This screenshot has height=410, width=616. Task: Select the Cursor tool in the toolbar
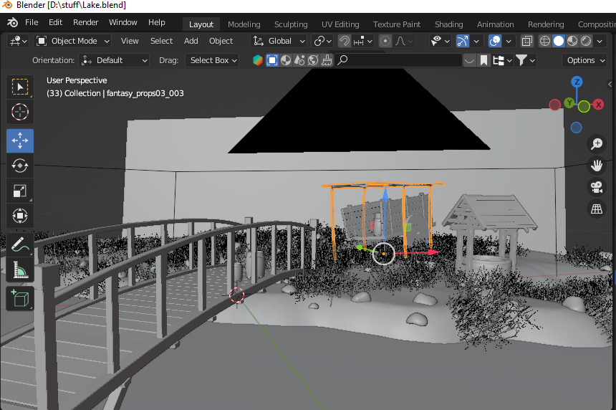(x=19, y=112)
